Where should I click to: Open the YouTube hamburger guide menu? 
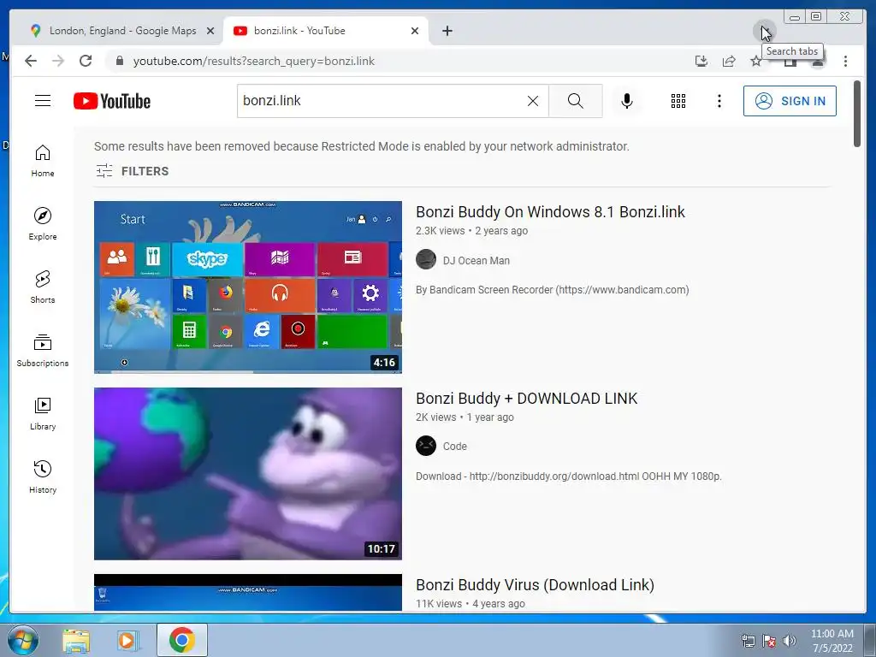coord(43,101)
